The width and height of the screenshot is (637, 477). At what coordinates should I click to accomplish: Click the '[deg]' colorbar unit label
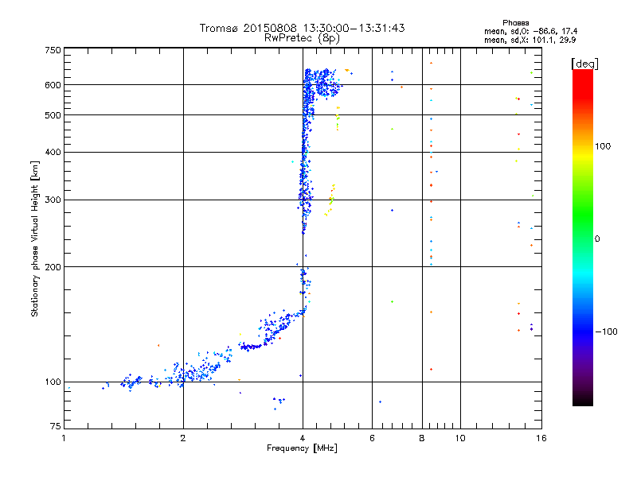[584, 64]
